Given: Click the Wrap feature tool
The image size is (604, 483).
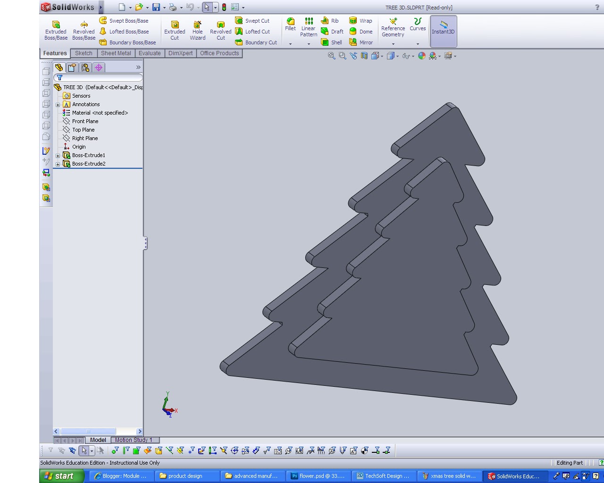Looking at the screenshot, I should (361, 21).
